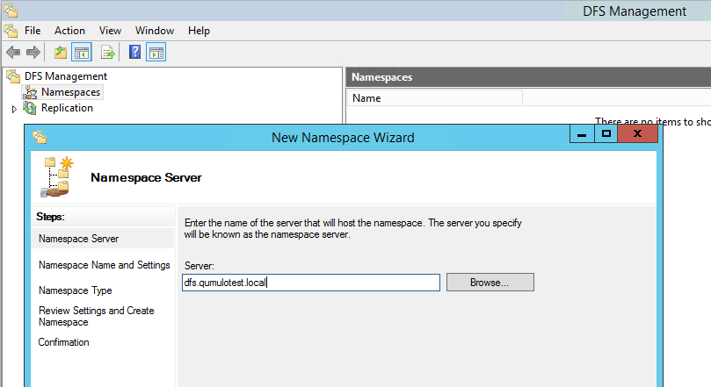Toggle the Show/Hide Action Pane icon
Screen dimensions: 711x387
156,53
